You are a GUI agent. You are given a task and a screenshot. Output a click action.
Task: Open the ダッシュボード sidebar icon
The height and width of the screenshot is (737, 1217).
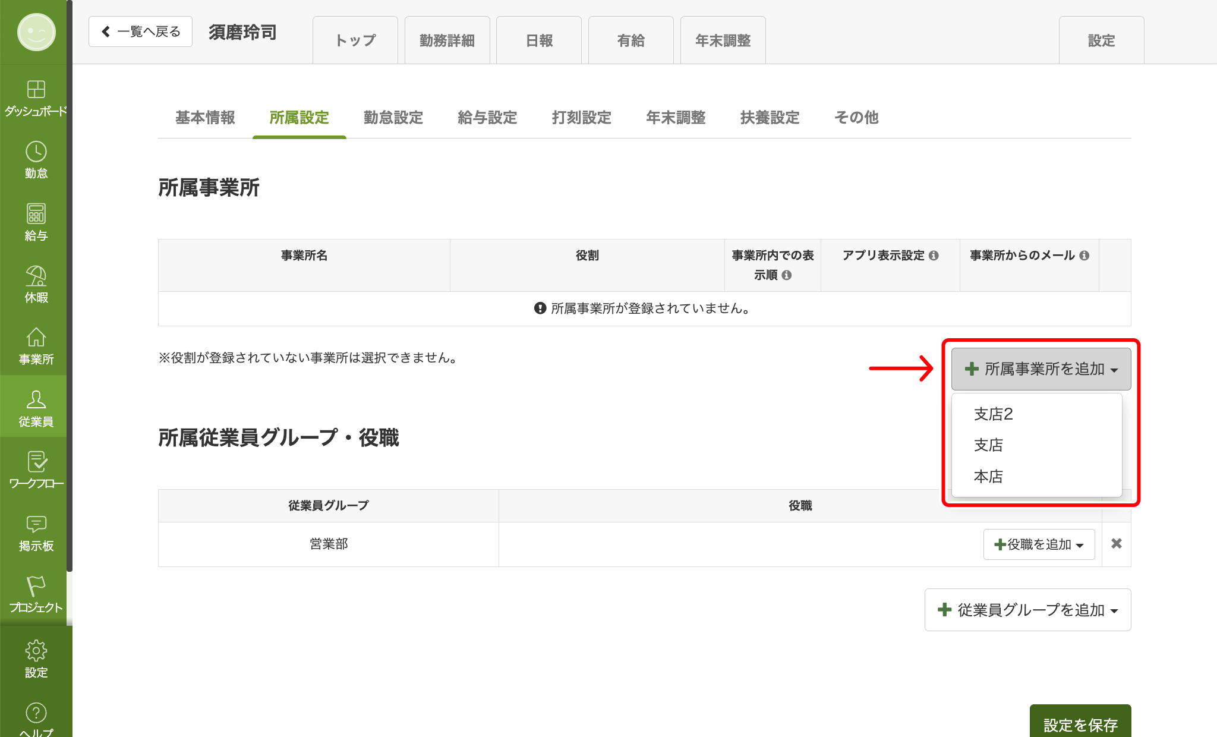(36, 90)
